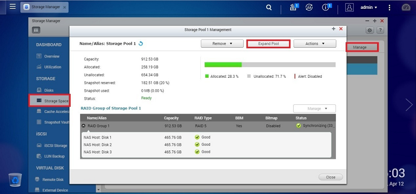The image size is (416, 194).
Task: Maximize the Storage Pool 1 Management dialog
Action: pyautogui.click(x=333, y=29)
